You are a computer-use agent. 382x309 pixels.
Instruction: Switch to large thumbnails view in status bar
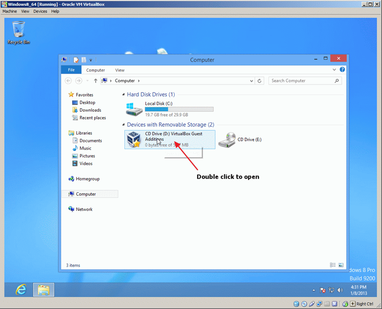[x=341, y=265]
